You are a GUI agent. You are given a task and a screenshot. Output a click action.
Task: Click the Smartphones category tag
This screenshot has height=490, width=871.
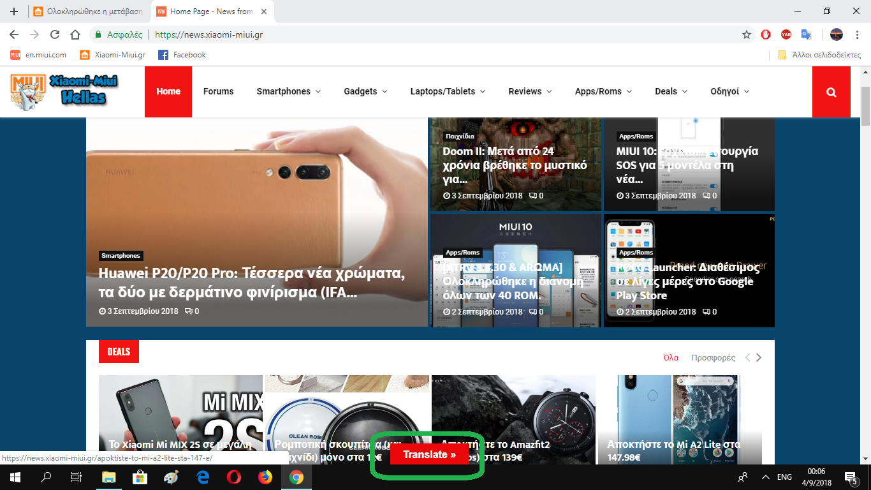click(x=121, y=256)
